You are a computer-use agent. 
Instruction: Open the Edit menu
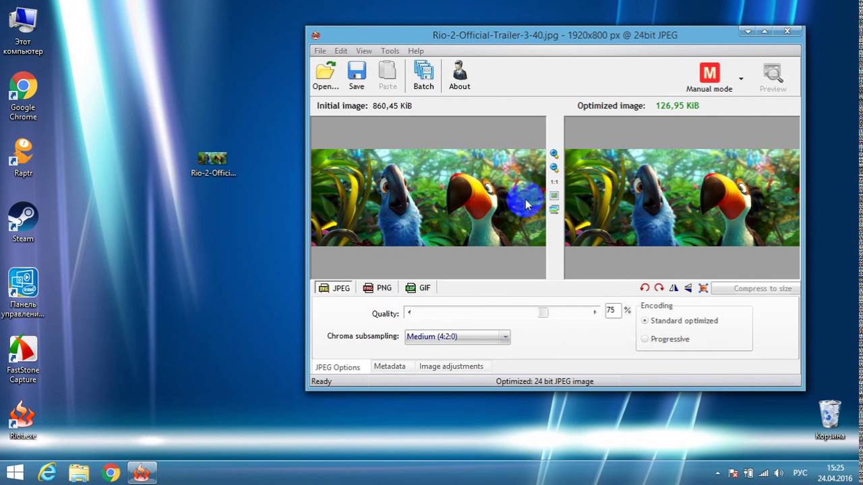point(341,51)
